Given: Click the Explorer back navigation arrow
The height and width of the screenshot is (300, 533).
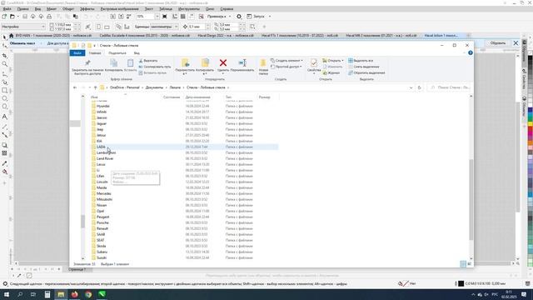Looking at the screenshot, I should tap(75, 87).
